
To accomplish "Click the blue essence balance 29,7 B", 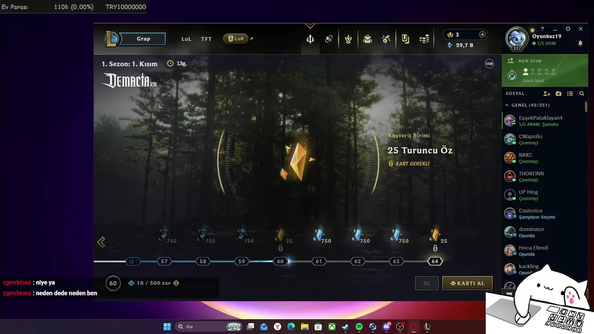I will (460, 45).
